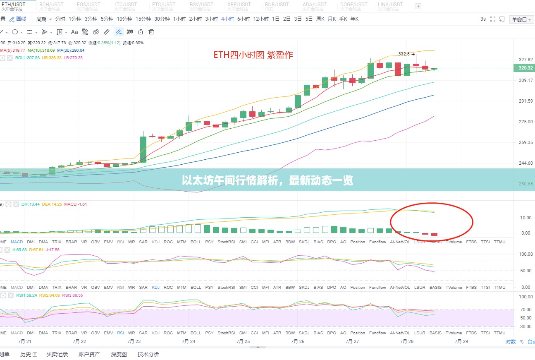
Task: Expand the arrow flag tool dropdown arrow
Action: (51, 32)
